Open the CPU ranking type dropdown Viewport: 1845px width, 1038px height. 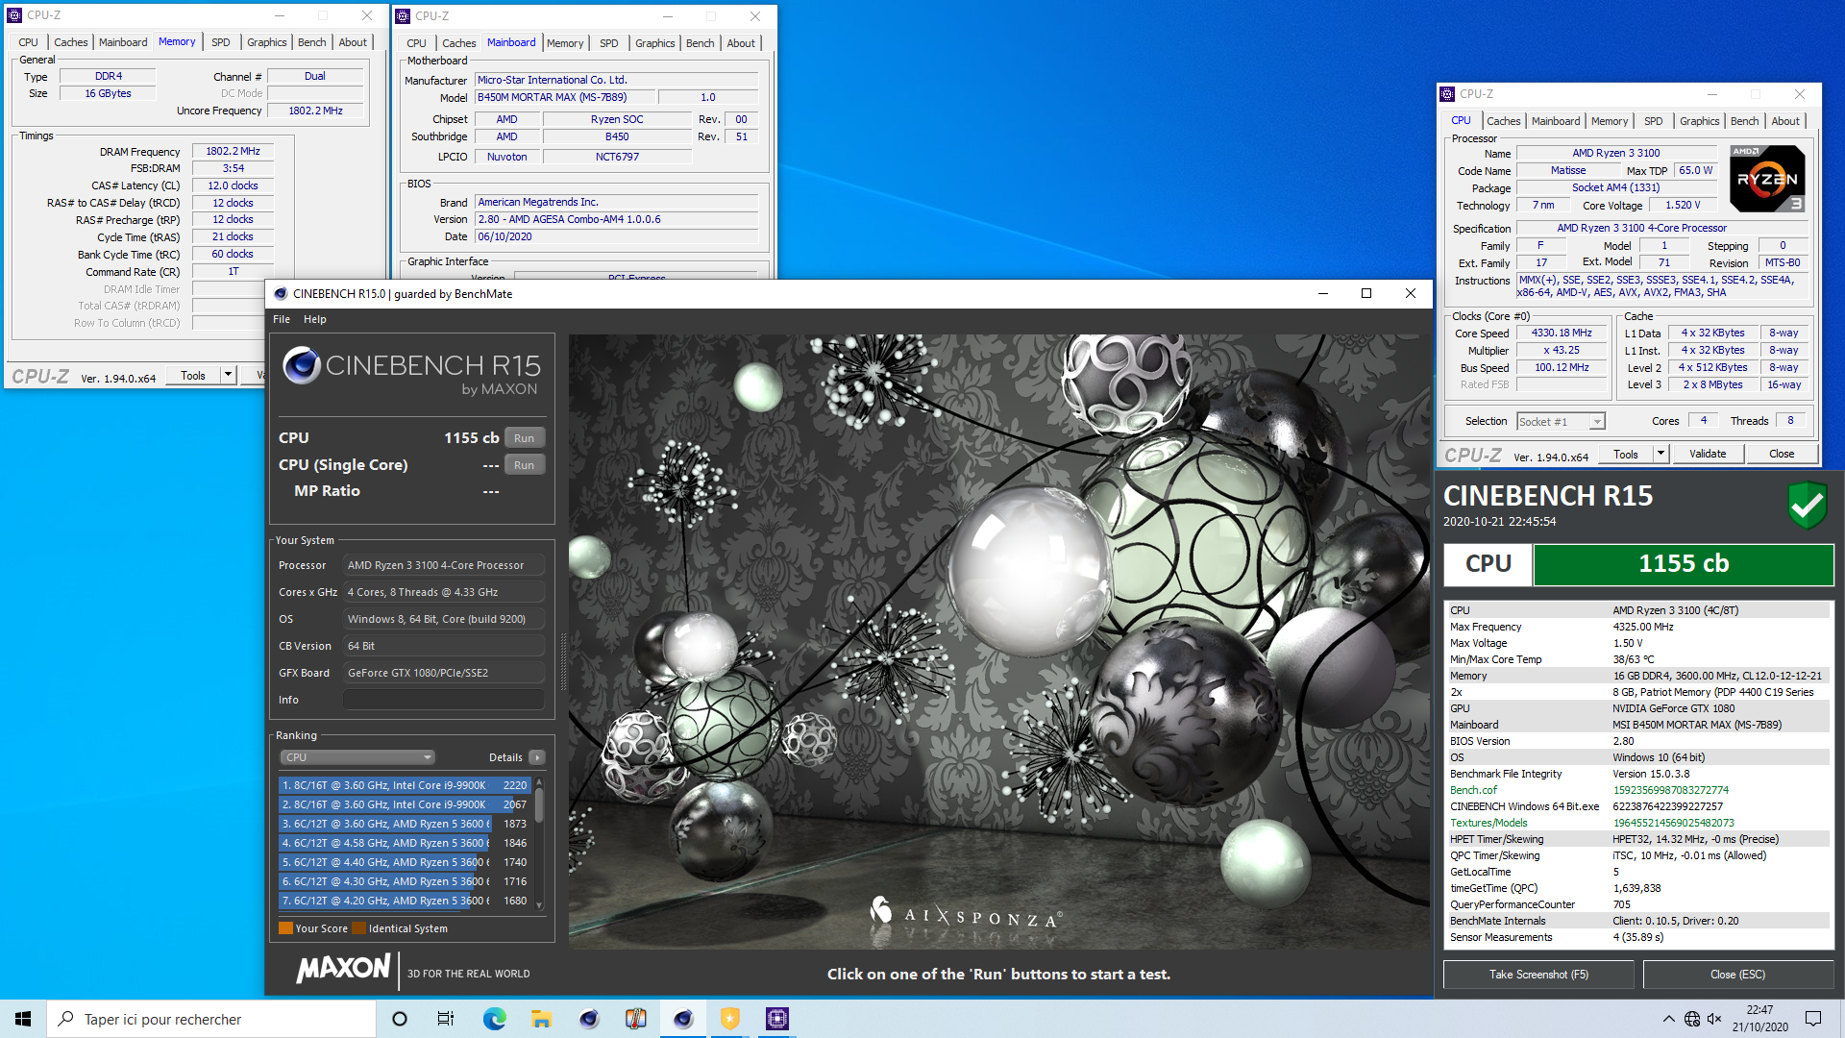coord(357,757)
